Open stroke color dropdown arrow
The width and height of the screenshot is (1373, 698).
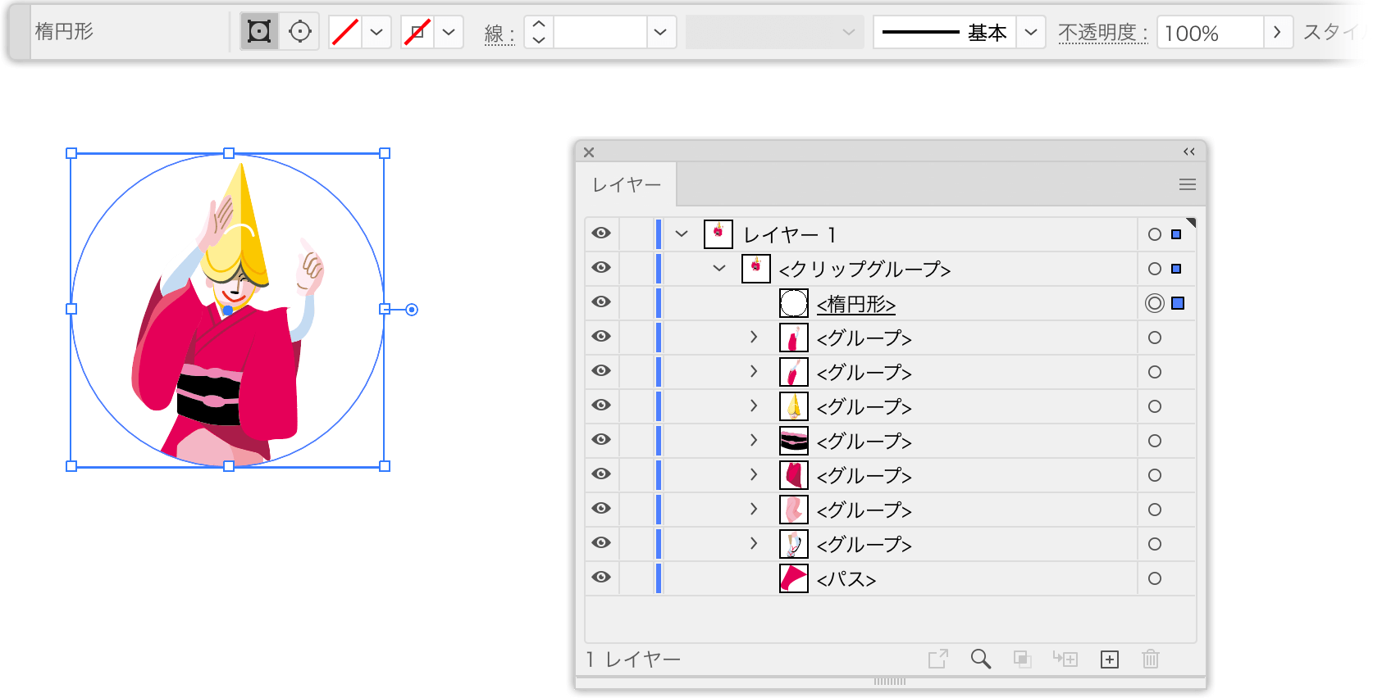(449, 32)
